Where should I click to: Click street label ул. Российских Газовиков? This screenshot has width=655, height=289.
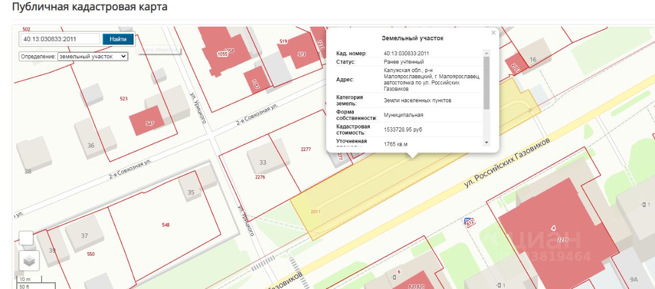pos(507,162)
